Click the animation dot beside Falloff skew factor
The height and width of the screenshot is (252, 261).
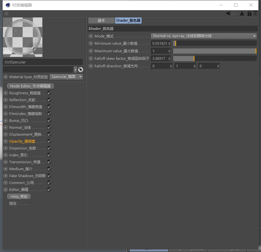point(91,58)
